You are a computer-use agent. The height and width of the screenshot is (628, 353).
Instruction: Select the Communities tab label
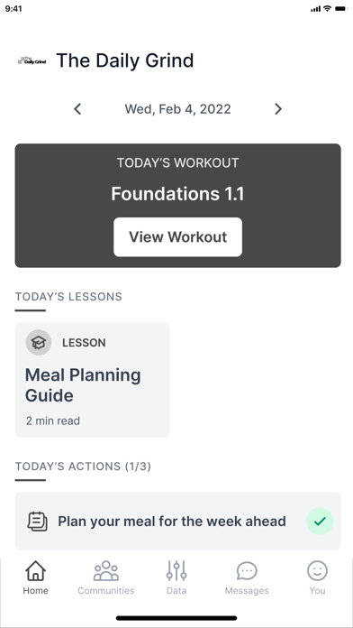(x=106, y=591)
